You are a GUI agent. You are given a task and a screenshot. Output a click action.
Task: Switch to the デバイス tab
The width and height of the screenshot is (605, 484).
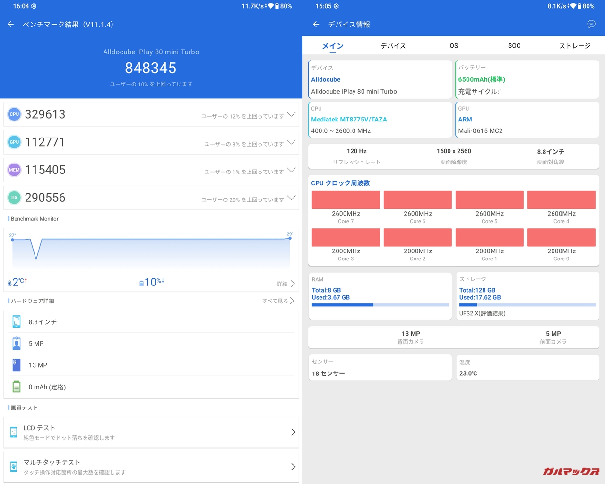click(393, 46)
